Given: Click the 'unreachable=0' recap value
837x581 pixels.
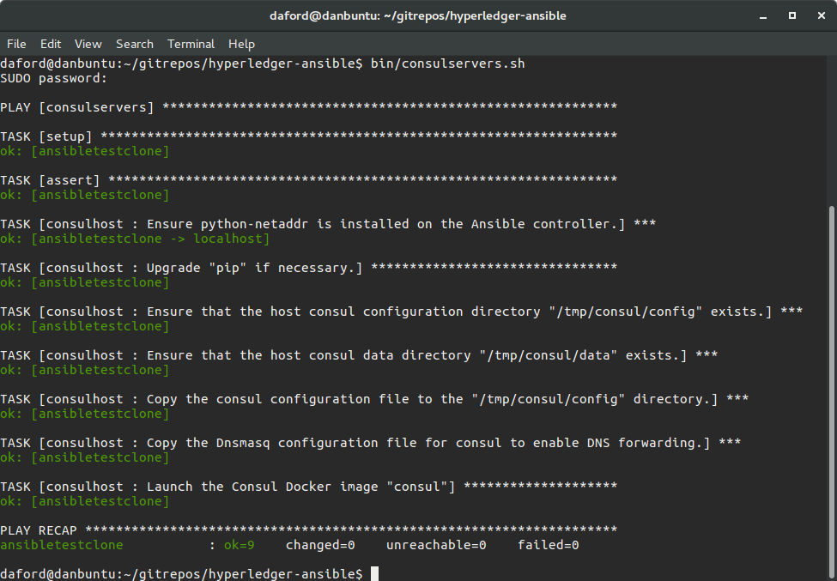Looking at the screenshot, I should tap(436, 545).
